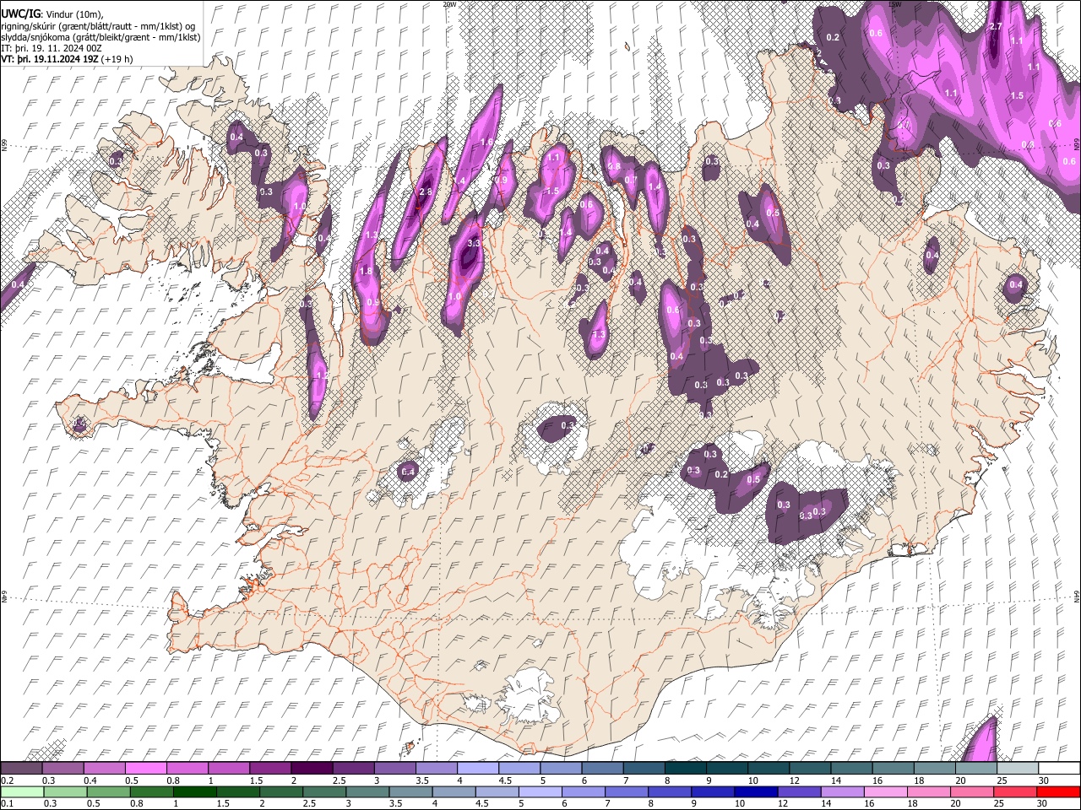This screenshot has width=1081, height=810.
Task: Select the darkest purple swatch in the upper legend
Action: point(312,769)
